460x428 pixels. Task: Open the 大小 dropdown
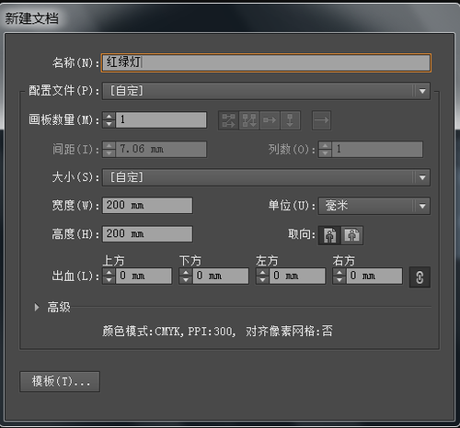coord(266,177)
